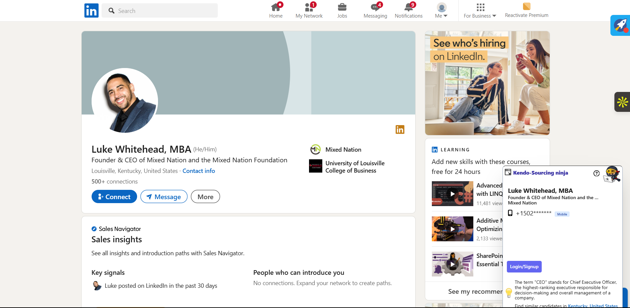Expand the Me profile menu
Viewport: 630px width, 308px height.
tap(441, 11)
